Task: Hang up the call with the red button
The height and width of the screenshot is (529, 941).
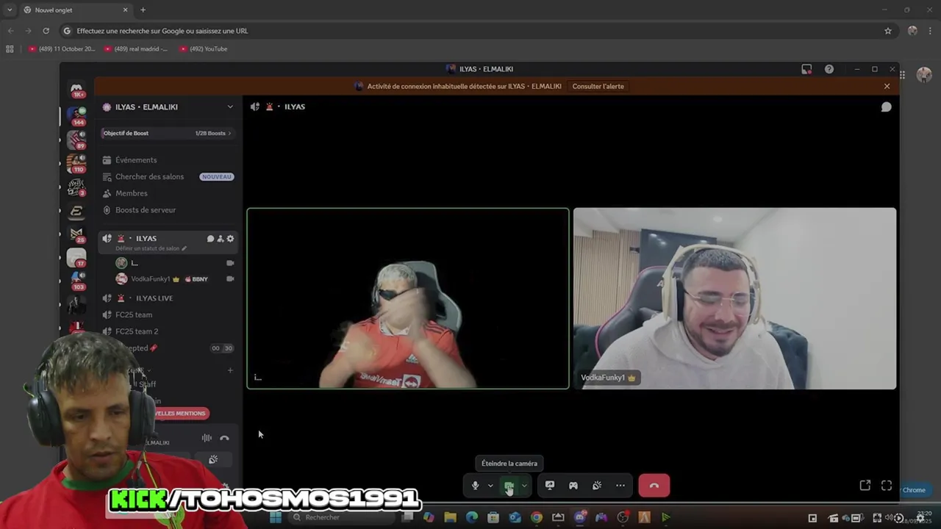Action: [x=654, y=486]
